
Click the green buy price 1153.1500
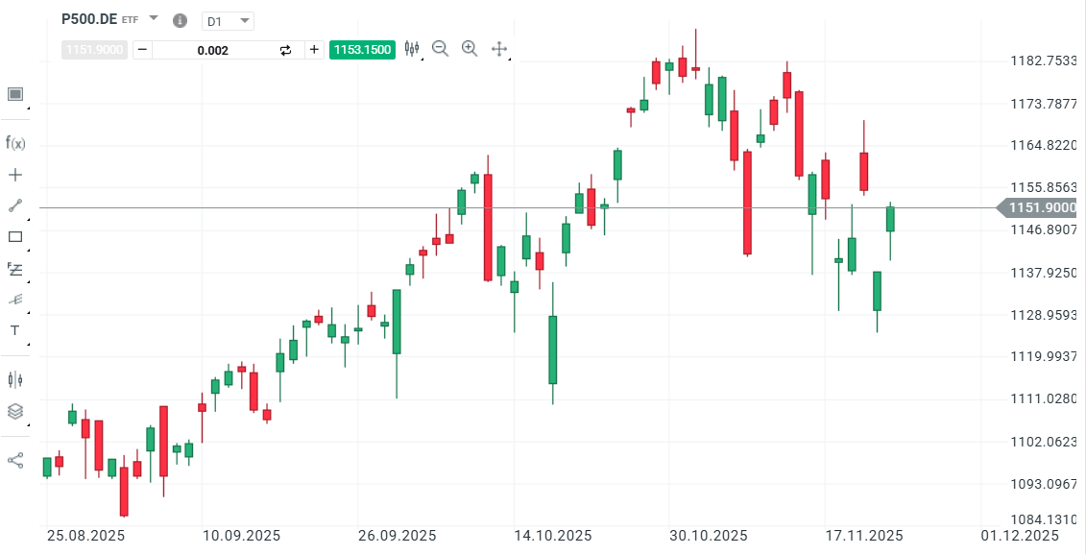[x=362, y=50]
